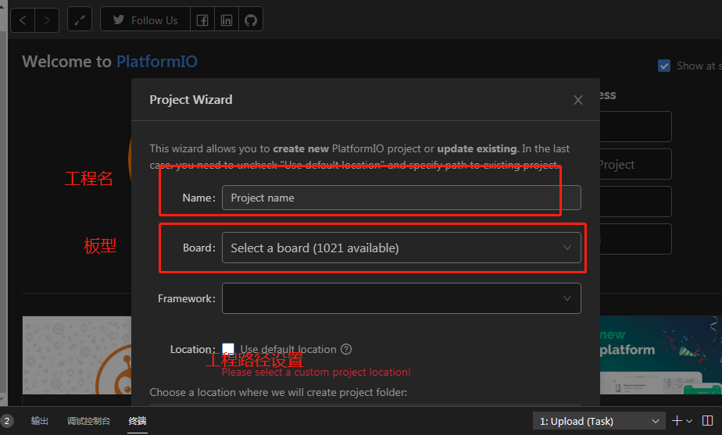Screen dimensions: 722x435
Task: Open the Select a board dropdown
Action: coord(401,248)
